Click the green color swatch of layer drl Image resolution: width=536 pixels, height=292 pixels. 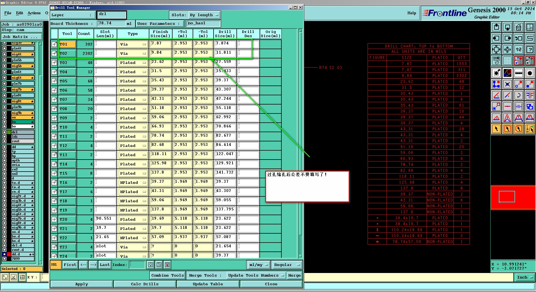pos(9,132)
